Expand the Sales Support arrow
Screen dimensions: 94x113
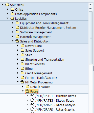tap(18, 50)
